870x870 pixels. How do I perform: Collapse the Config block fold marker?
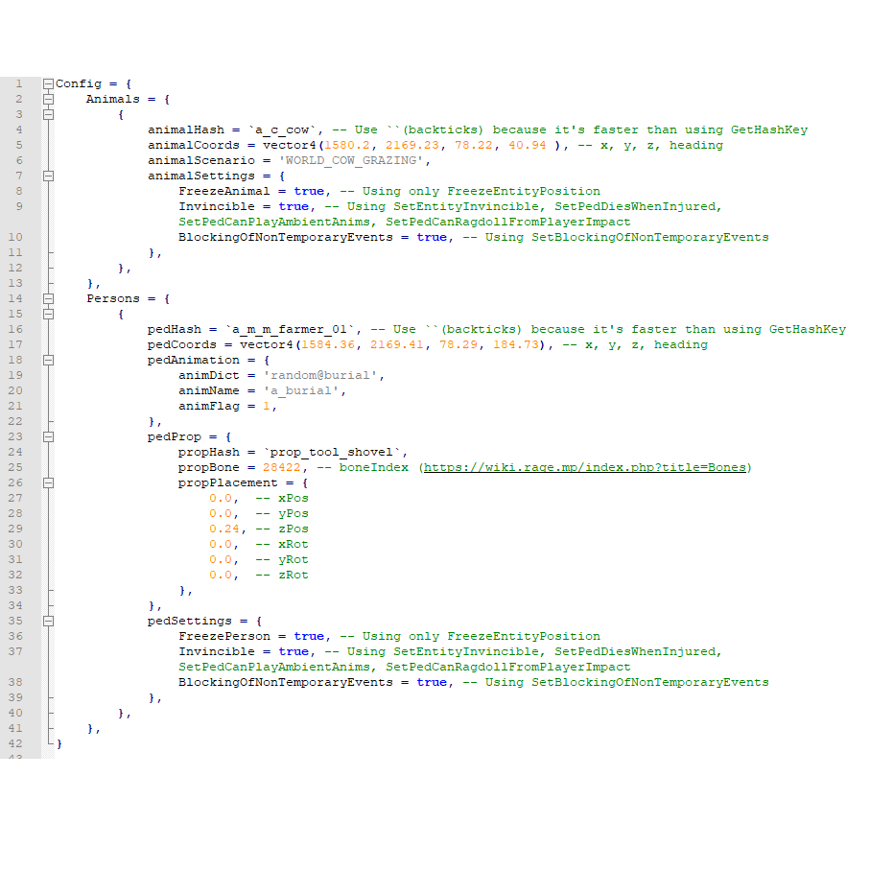click(x=48, y=83)
